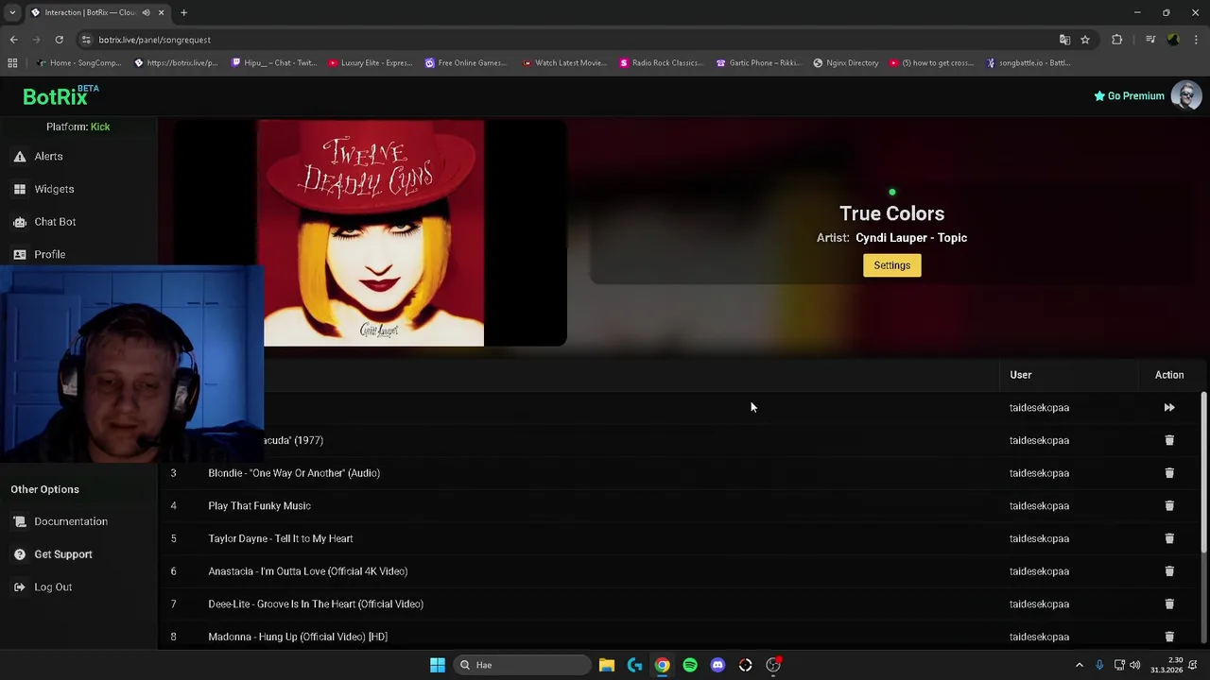Remove the Anastacia song from the queue
This screenshot has height=680, width=1210.
click(x=1169, y=571)
